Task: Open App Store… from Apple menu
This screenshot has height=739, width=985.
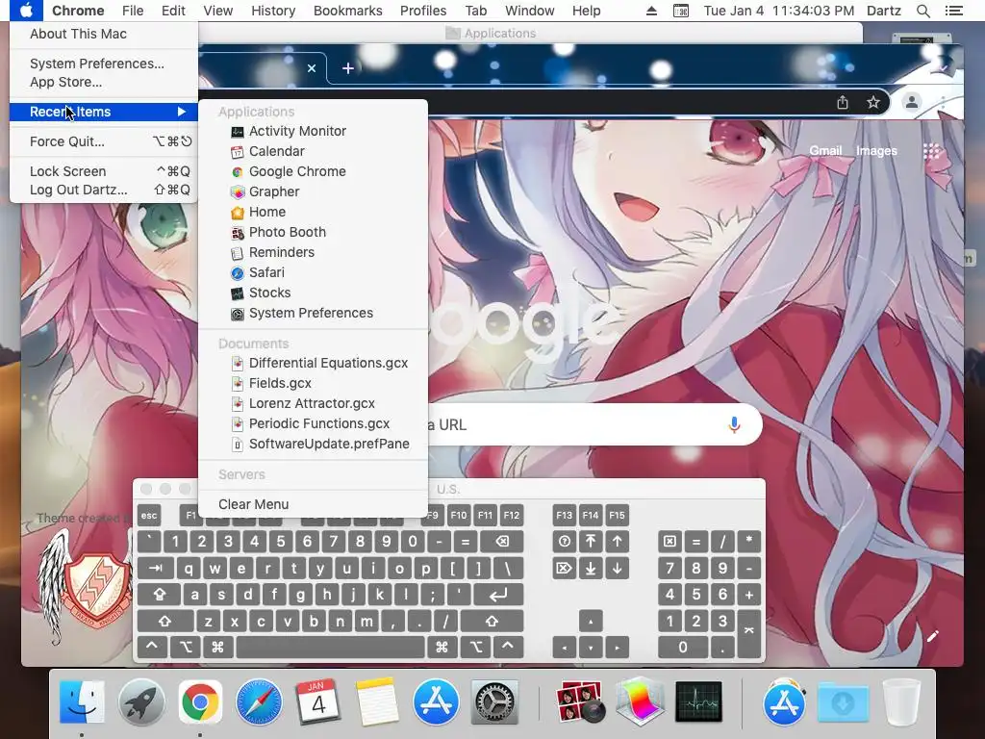Action: pos(104,82)
